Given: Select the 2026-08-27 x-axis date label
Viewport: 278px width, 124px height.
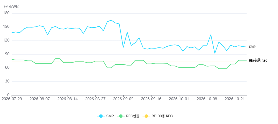Looking at the screenshot, I should (95, 99).
